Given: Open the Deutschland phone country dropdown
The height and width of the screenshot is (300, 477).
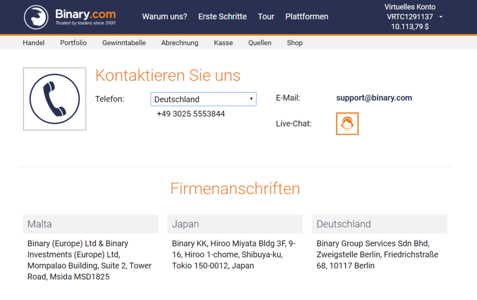Looking at the screenshot, I should pos(204,99).
